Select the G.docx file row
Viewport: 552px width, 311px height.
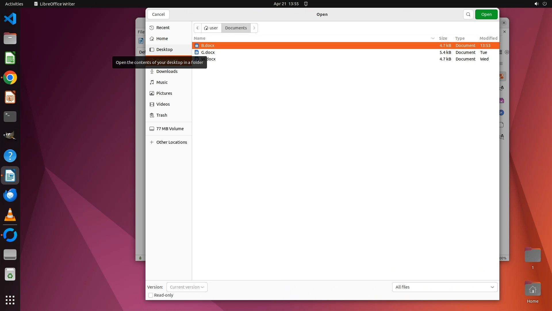pyautogui.click(x=208, y=52)
